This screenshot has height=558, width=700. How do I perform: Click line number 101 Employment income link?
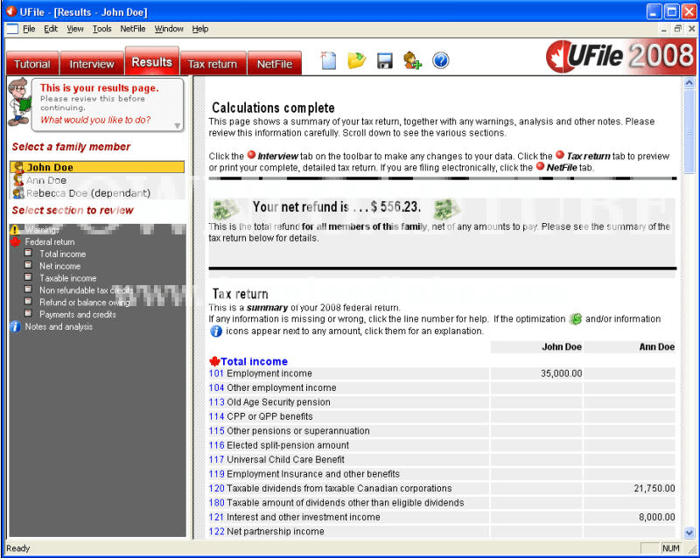(216, 373)
